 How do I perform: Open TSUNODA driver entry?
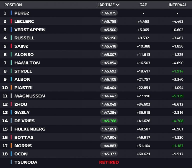click(x=96, y=162)
